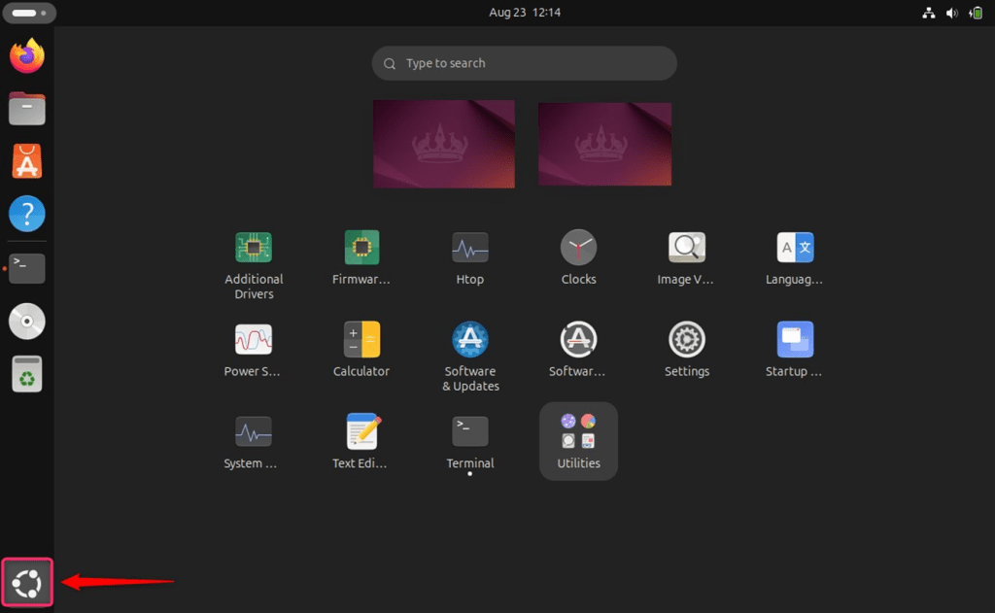995x613 pixels.
Task: Open the Trash in the dock
Action: click(x=27, y=373)
